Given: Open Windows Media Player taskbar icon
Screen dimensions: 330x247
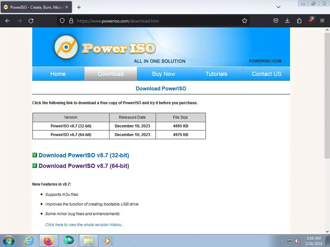Looking at the screenshot, I should point(108,241).
